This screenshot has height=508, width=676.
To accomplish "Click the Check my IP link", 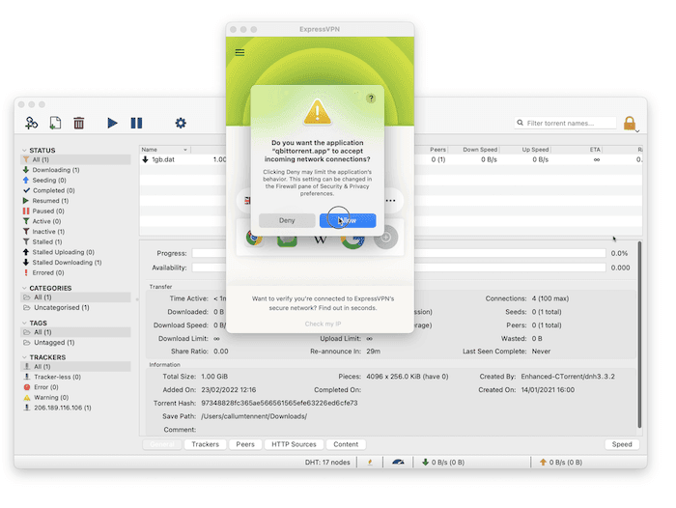I will [x=323, y=324].
